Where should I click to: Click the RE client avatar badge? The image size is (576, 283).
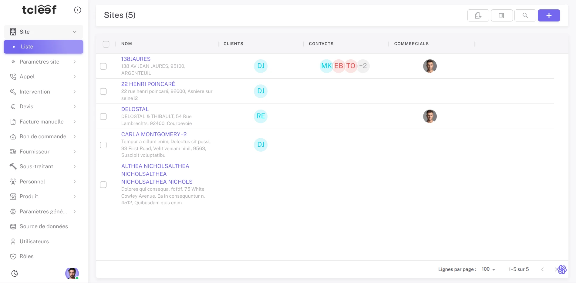(261, 116)
